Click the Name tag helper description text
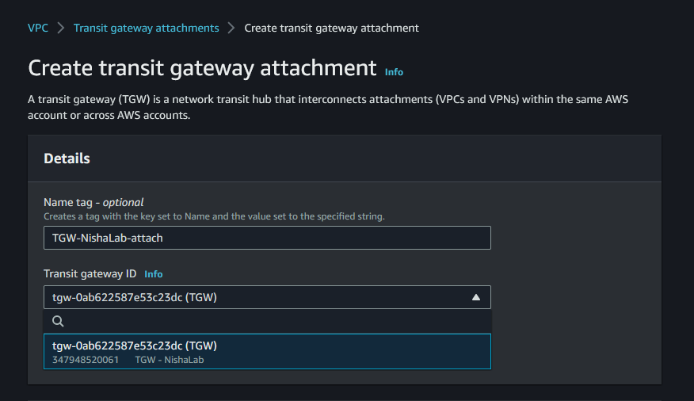This screenshot has width=694, height=401. pos(214,216)
